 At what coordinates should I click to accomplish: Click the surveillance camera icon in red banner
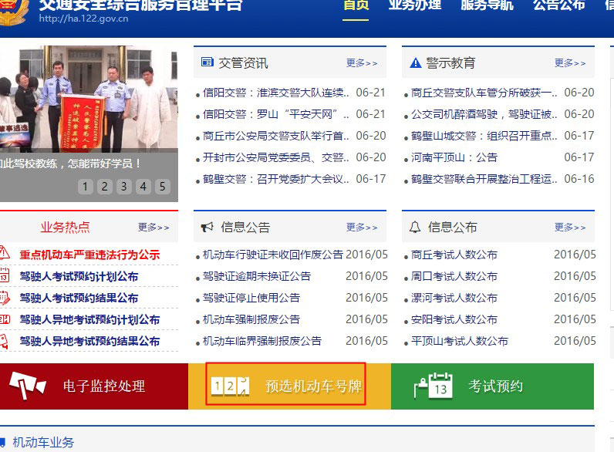click(28, 386)
